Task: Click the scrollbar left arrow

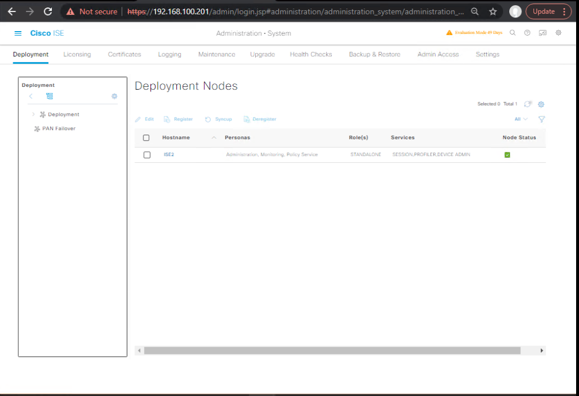Action: (x=139, y=351)
